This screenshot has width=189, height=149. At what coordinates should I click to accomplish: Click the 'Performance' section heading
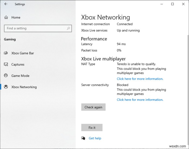point(94,39)
